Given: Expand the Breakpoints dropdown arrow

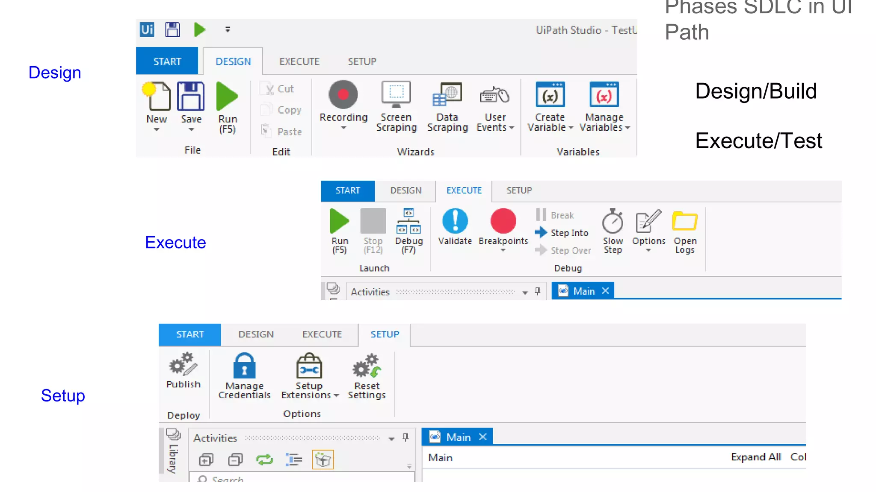Looking at the screenshot, I should (x=503, y=250).
